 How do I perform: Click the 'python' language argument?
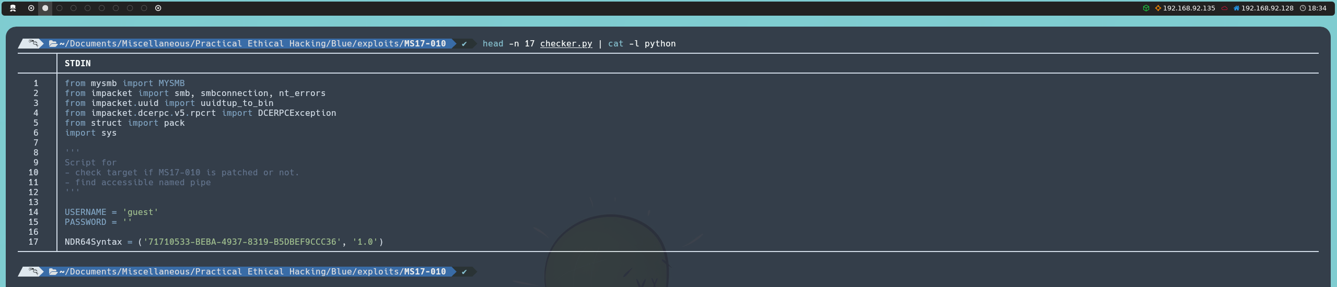660,44
